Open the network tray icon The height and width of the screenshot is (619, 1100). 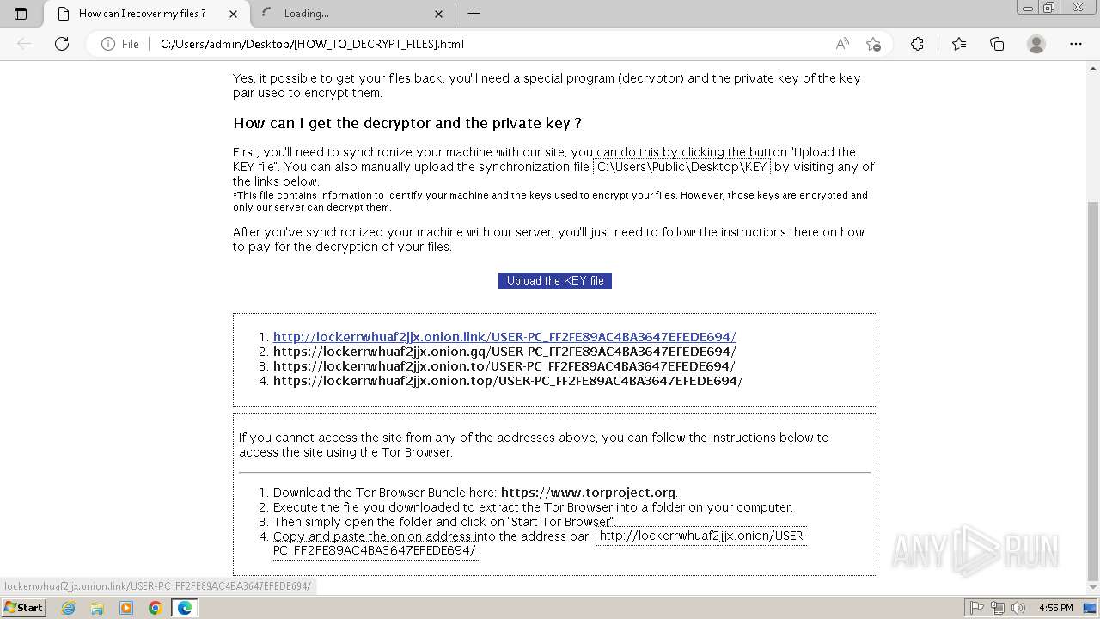pyautogui.click(x=997, y=608)
